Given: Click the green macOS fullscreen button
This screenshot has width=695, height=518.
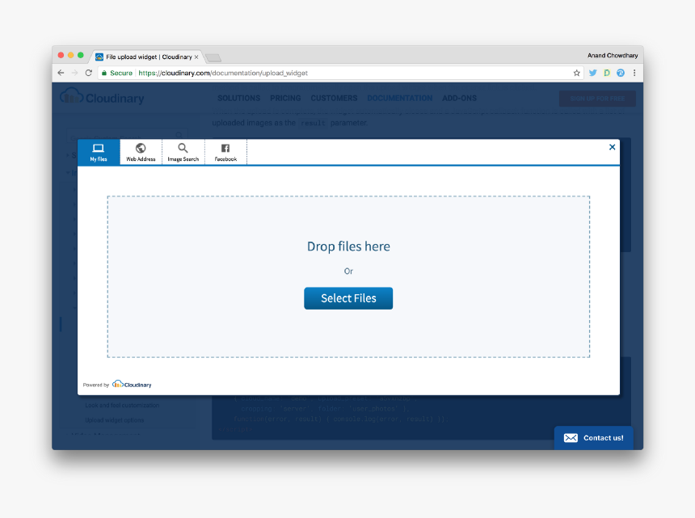Looking at the screenshot, I should click(80, 56).
